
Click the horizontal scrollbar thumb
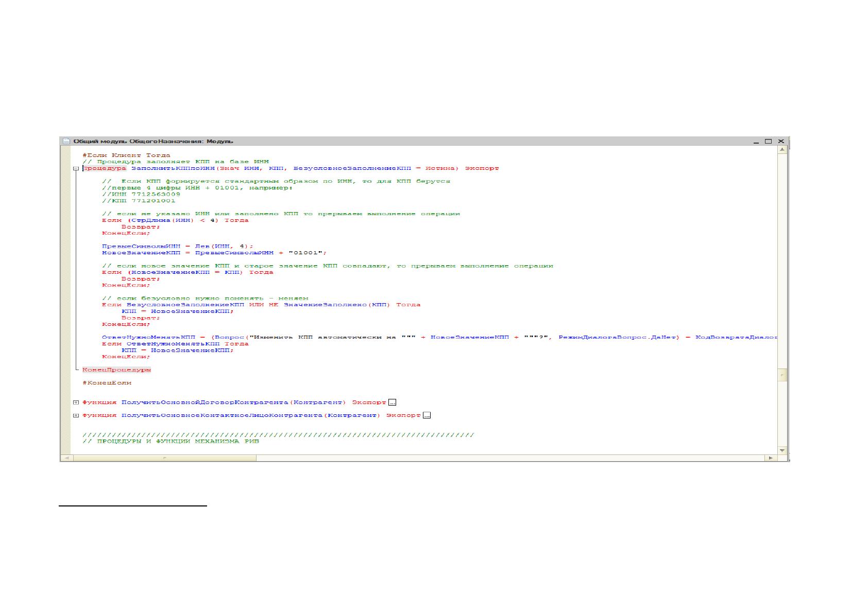click(165, 458)
